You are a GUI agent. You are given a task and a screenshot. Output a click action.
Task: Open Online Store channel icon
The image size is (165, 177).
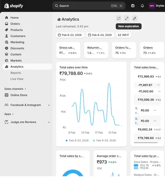coord(7,95)
